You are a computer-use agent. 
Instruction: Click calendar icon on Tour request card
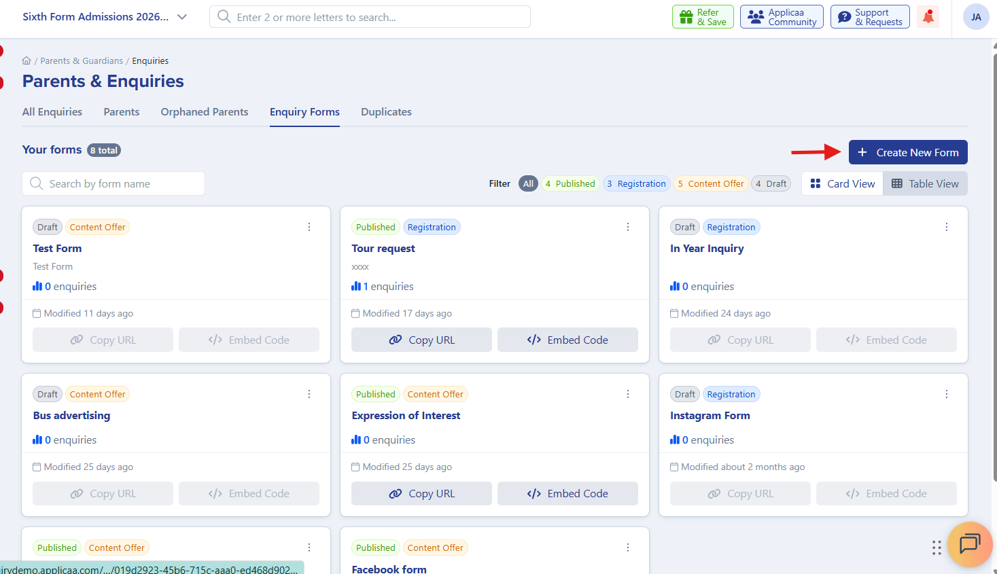(355, 313)
